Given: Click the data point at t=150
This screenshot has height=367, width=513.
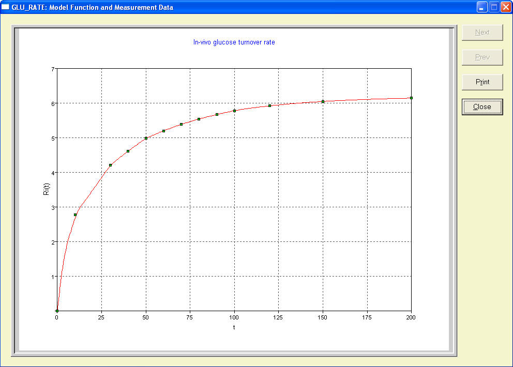Looking at the screenshot, I should (323, 101).
